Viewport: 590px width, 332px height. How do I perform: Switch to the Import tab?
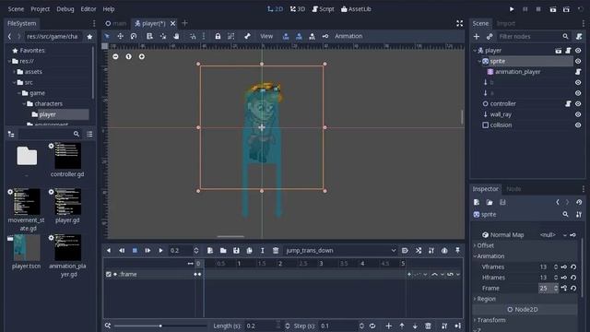point(506,23)
